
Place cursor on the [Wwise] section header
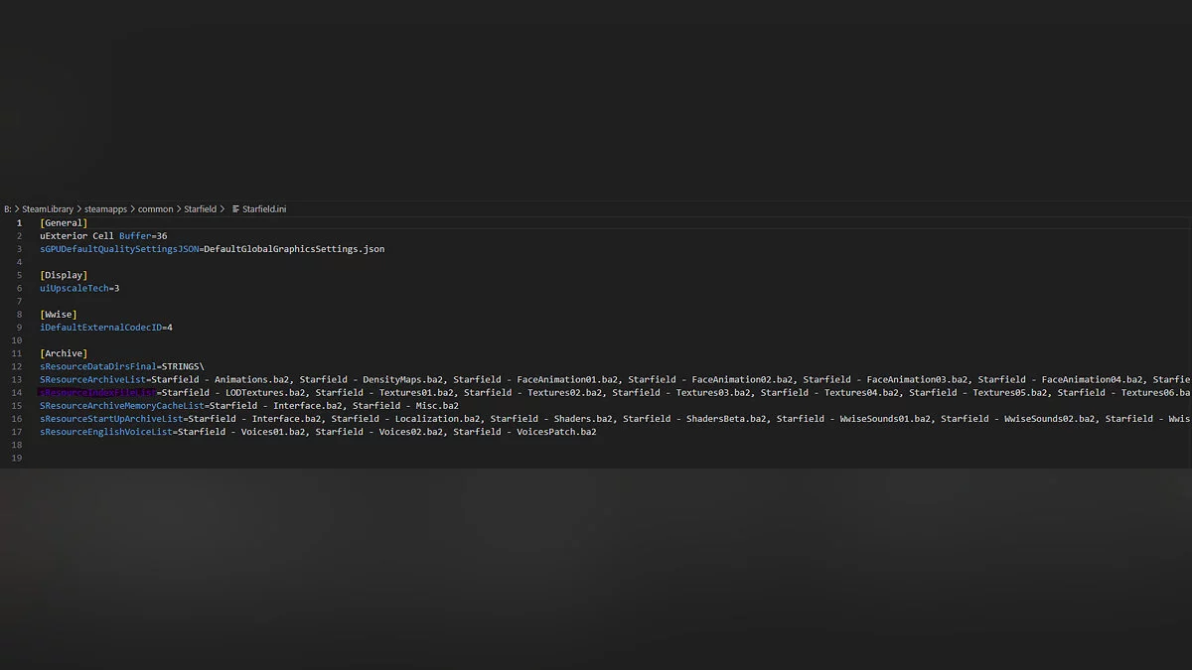[59, 315]
